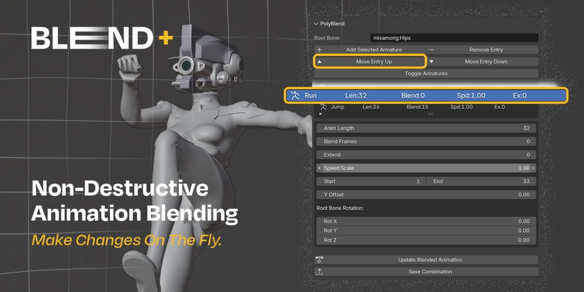Click the Remove Entry button

click(482, 50)
